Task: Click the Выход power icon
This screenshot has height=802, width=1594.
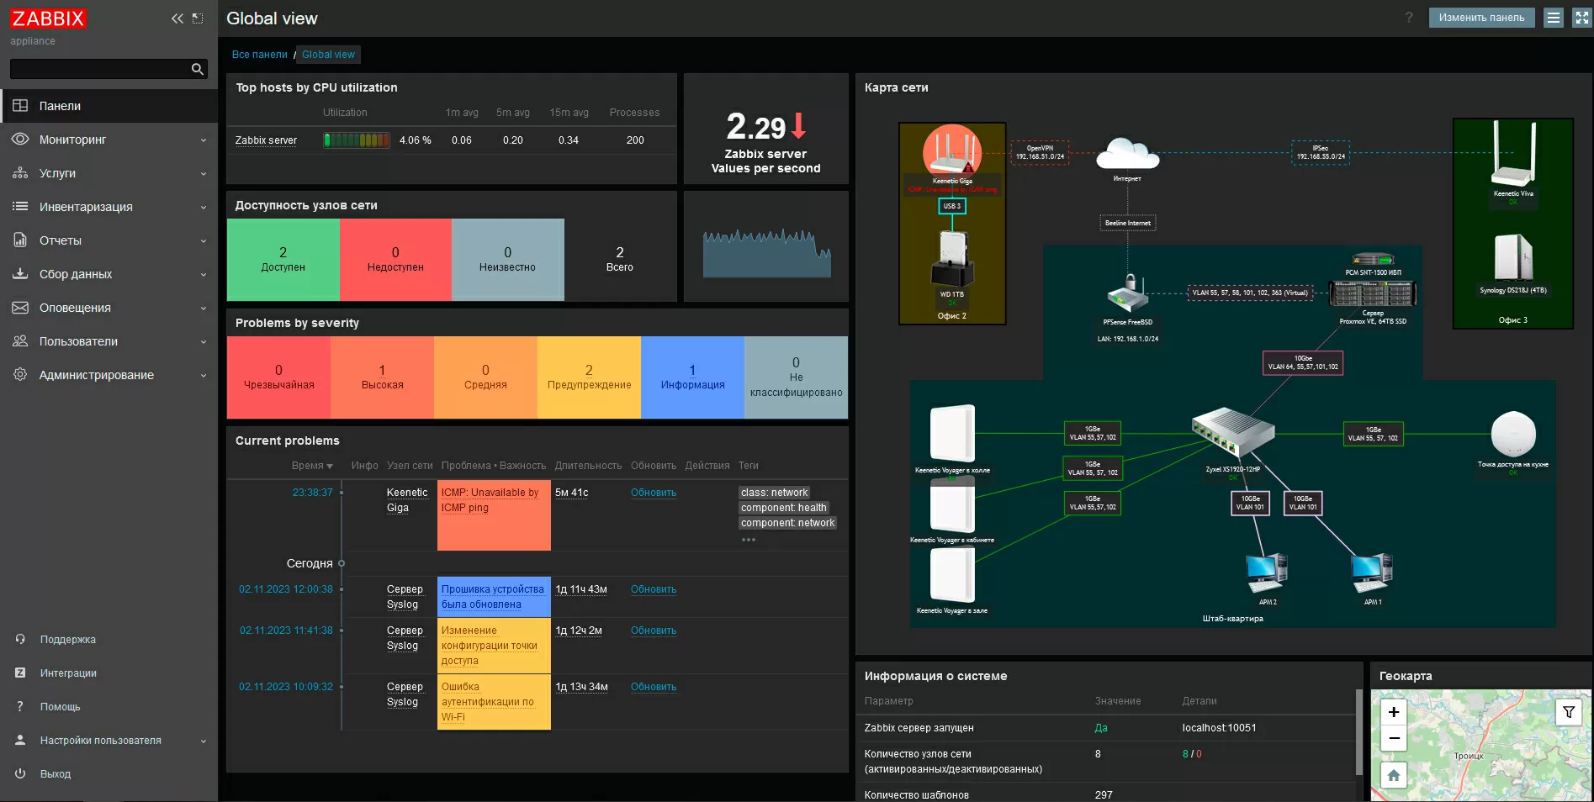Action: pos(20,773)
